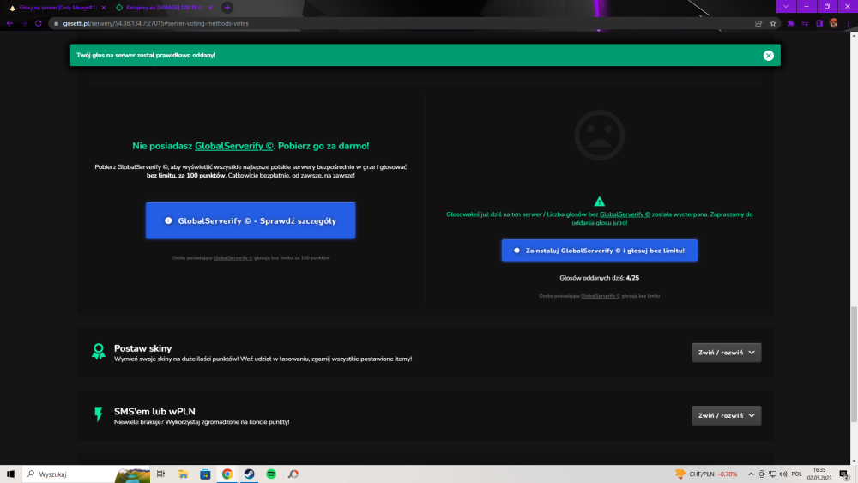The height and width of the screenshot is (483, 858).
Task: Open the media control icon in toolbar
Action: coord(805,23)
